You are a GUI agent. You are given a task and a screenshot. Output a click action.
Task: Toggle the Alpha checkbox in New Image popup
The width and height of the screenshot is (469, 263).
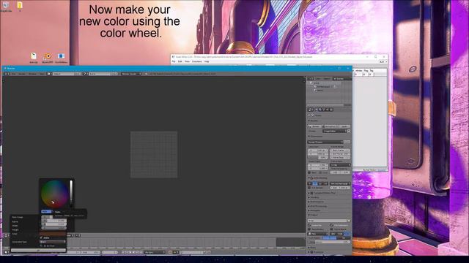[41, 237]
